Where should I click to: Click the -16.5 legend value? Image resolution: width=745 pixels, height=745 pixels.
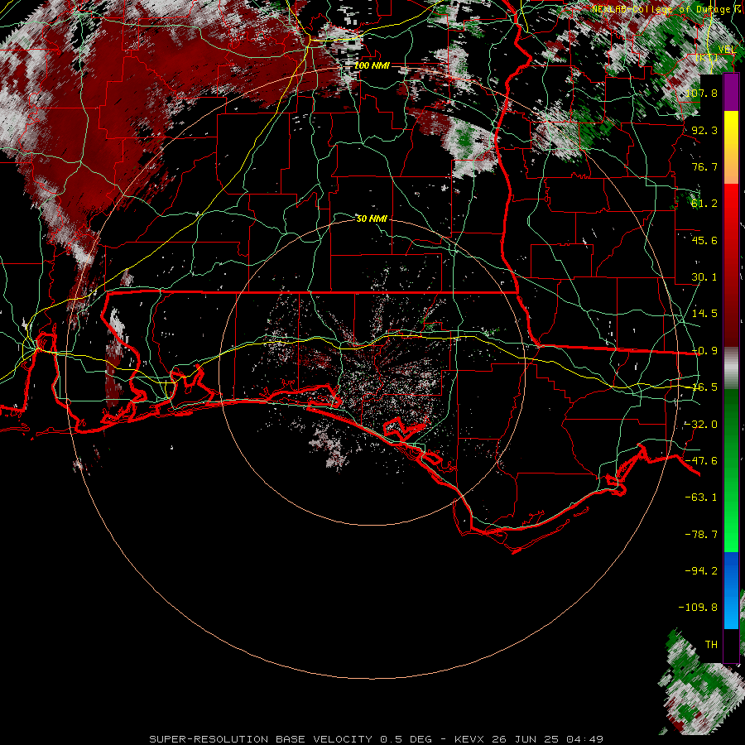coord(704,387)
